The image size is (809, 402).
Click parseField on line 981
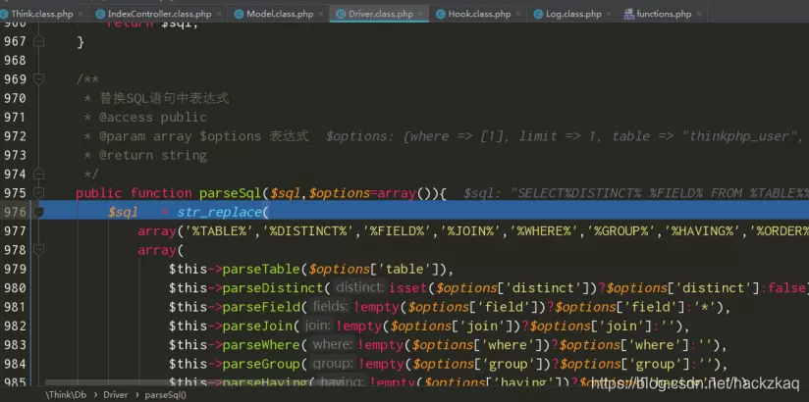click(261, 307)
